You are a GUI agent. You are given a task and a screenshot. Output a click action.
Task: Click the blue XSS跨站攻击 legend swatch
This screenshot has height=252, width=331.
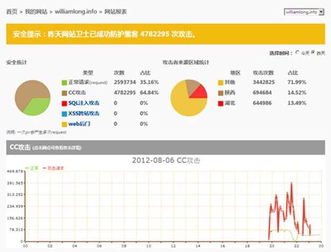point(64,113)
